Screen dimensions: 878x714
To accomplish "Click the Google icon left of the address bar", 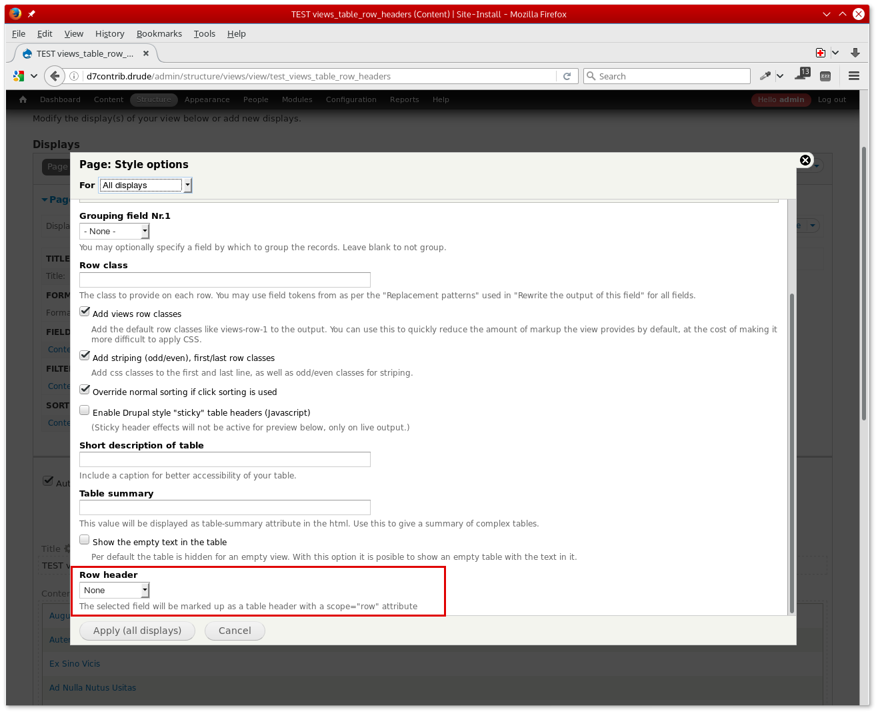I will (x=18, y=75).
